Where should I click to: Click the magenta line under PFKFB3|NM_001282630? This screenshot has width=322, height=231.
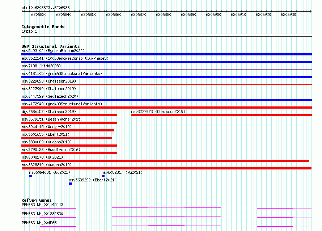166,217
